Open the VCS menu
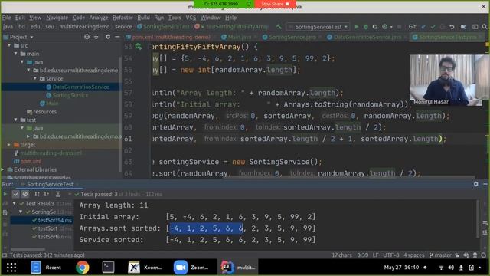Screen dimensions: 490x276 [x=191, y=18]
